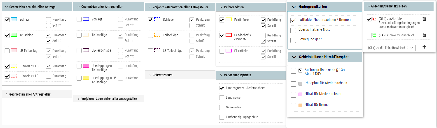Click the green EA Erschwernisausgleich symbol icon
The image size is (437, 128).
(x=374, y=35)
